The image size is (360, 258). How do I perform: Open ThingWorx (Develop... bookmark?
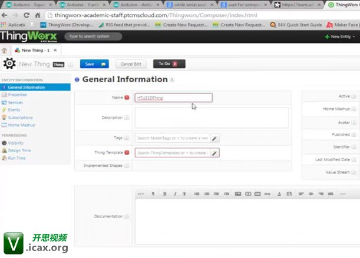pyautogui.click(x=67, y=25)
